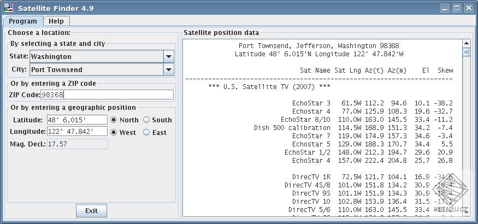This screenshot has width=478, height=224.
Task: Click the DirecTV 9S row
Action: pyautogui.click(x=373, y=193)
